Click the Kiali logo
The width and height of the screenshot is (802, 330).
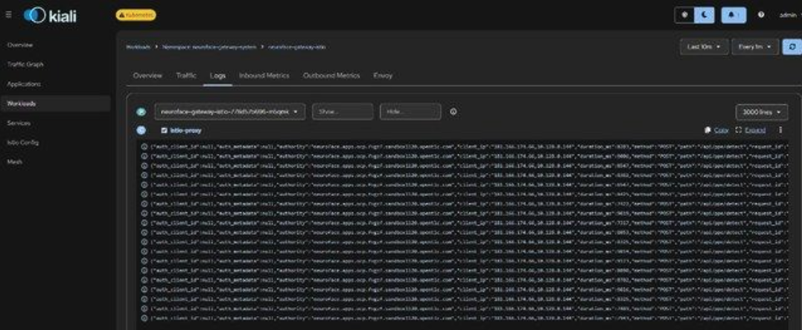pyautogui.click(x=50, y=16)
